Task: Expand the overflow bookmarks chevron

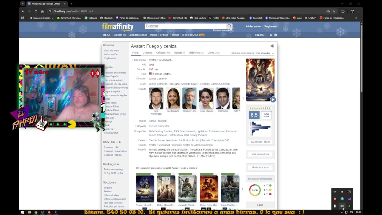Action: click(x=356, y=18)
